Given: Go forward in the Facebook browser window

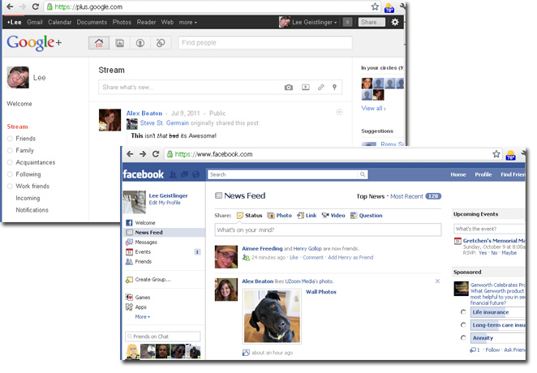Looking at the screenshot, I should click(x=143, y=154).
